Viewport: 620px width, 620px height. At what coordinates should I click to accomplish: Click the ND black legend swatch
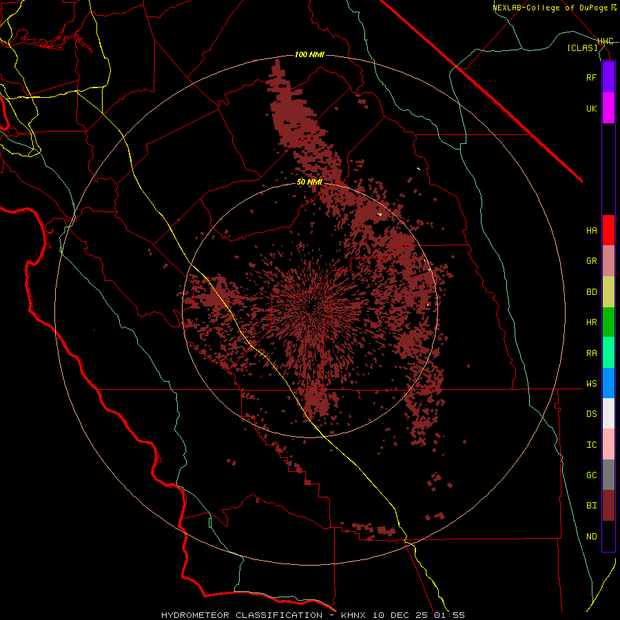tap(608, 536)
